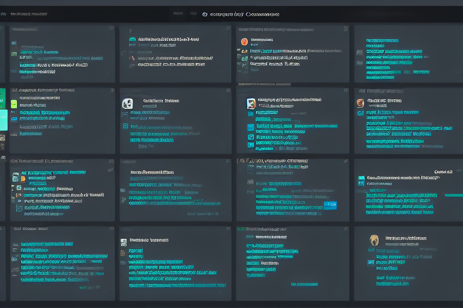Screen dimensions: 463x308
Task: Click the white square profile icon
Action: coord(127,103)
